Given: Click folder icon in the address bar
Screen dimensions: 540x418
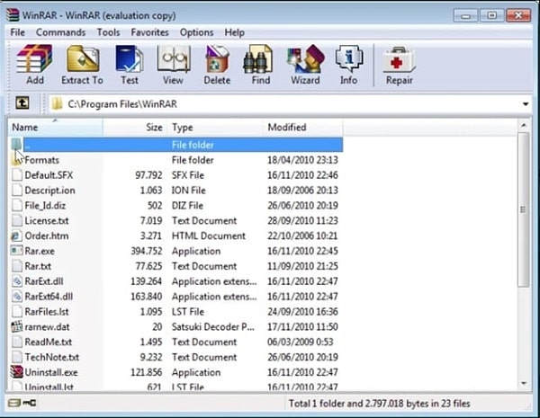Looking at the screenshot, I should (58, 103).
